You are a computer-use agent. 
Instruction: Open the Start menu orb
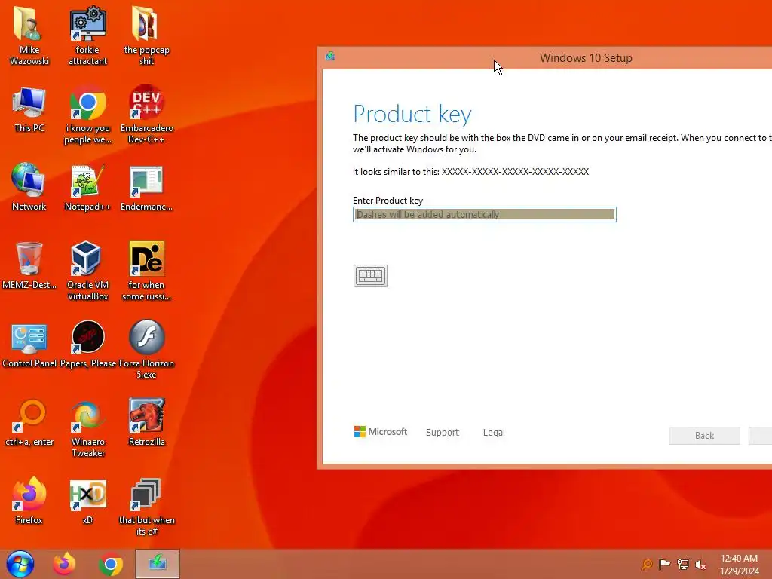(20, 564)
